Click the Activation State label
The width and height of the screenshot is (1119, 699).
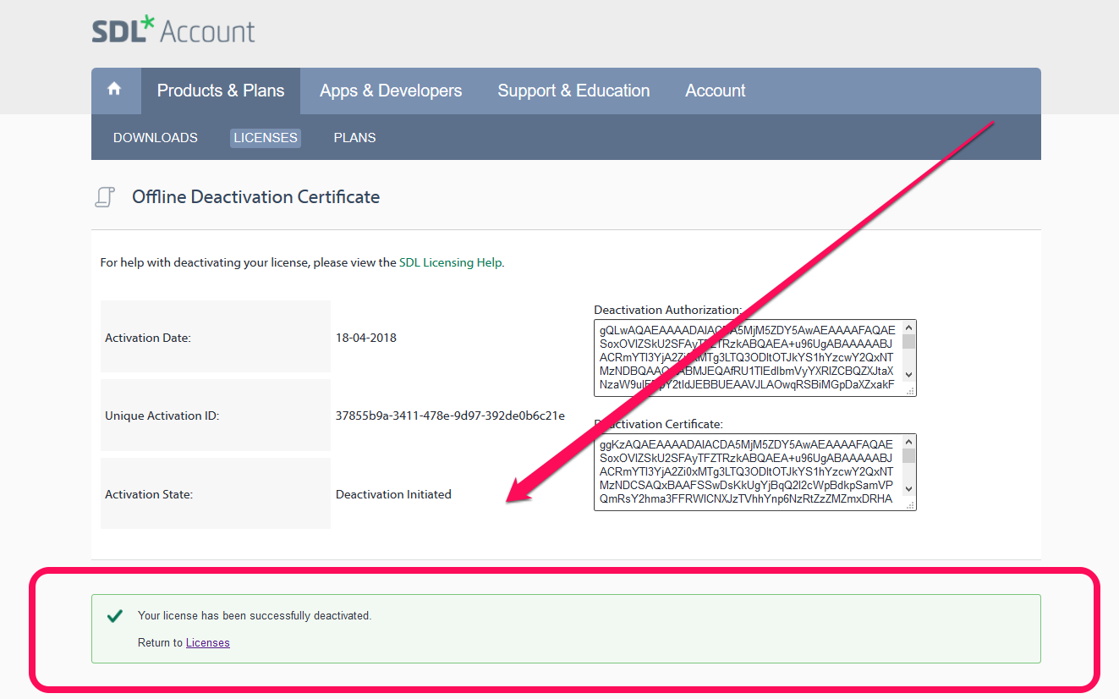click(149, 494)
